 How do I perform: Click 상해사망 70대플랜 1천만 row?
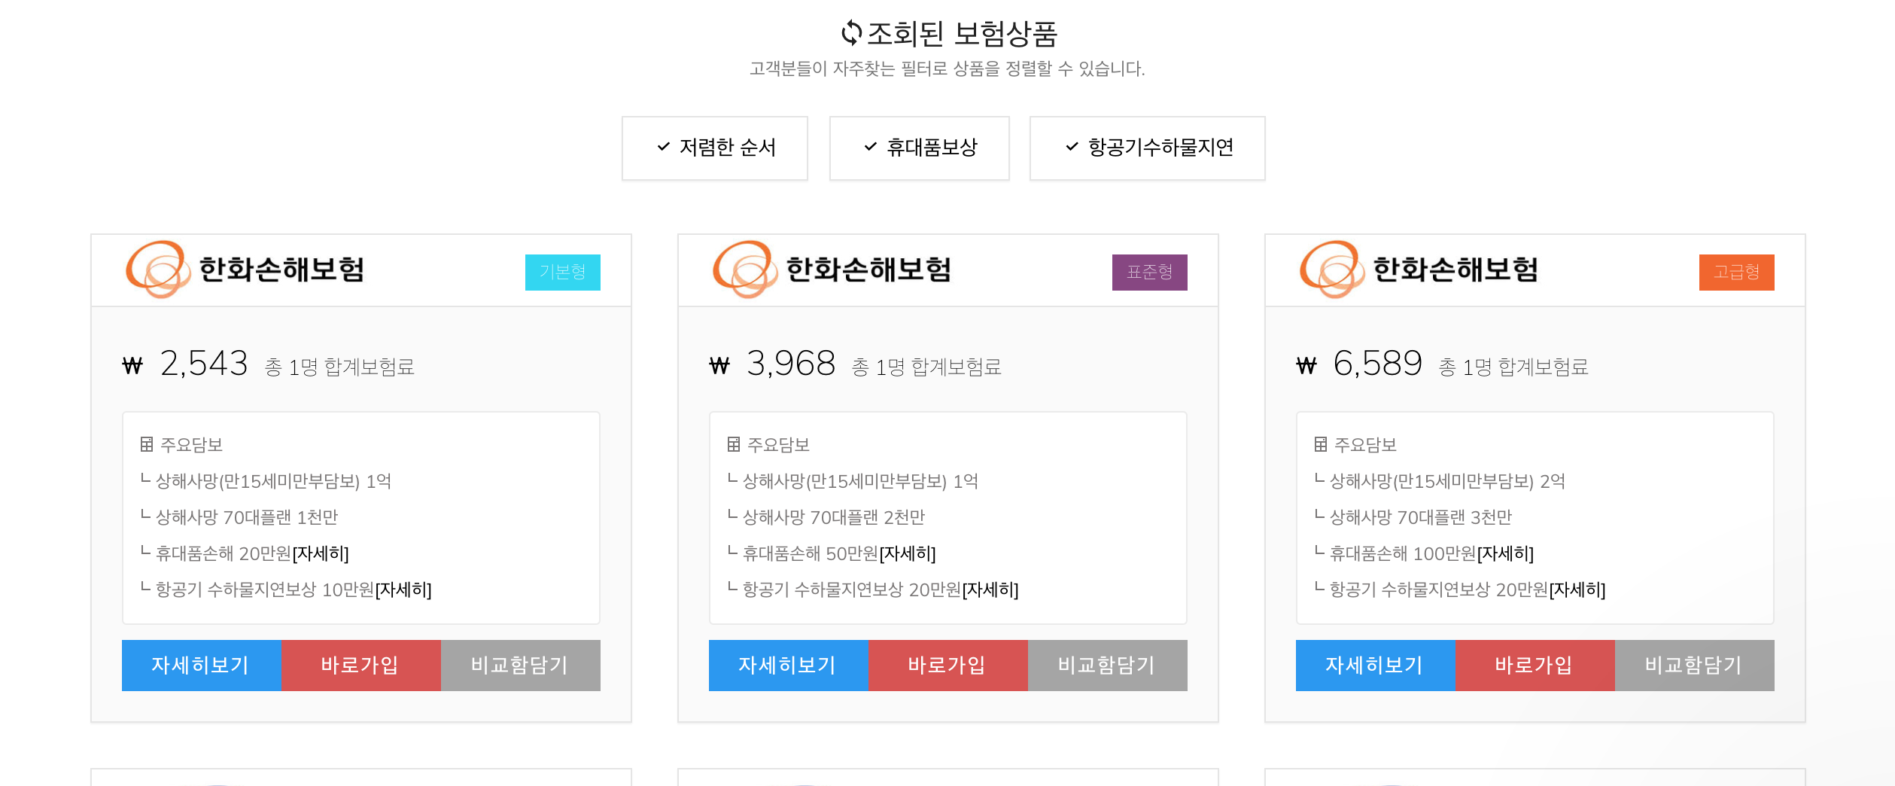coord(240,517)
